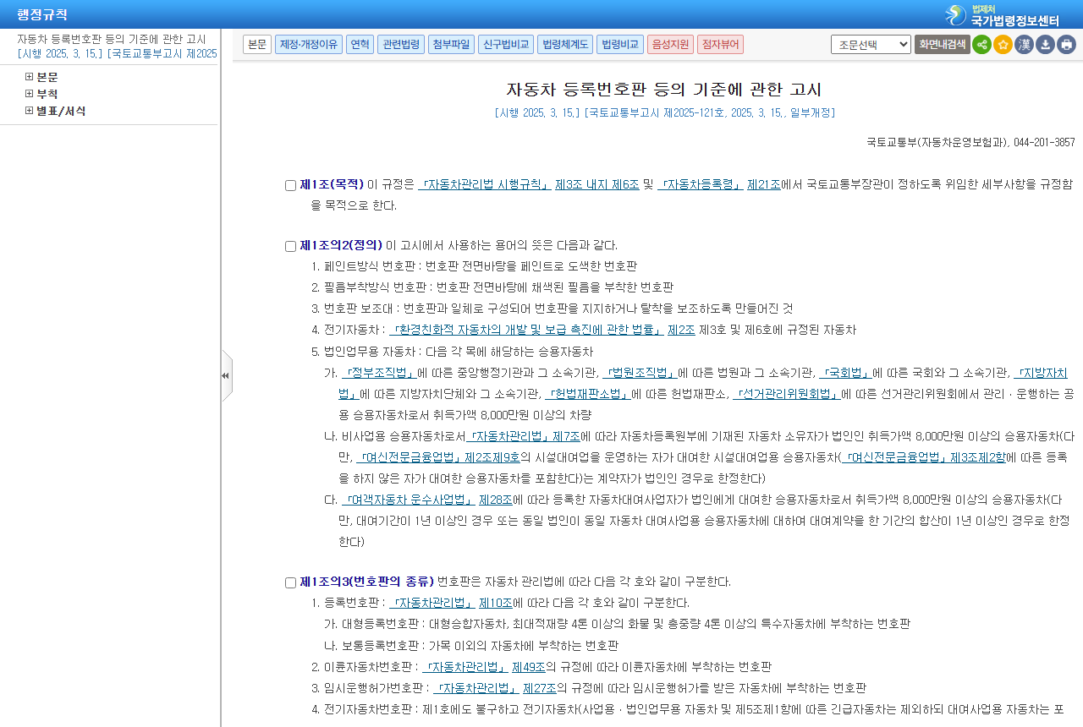Expand the 본문 tree node

pos(29,77)
